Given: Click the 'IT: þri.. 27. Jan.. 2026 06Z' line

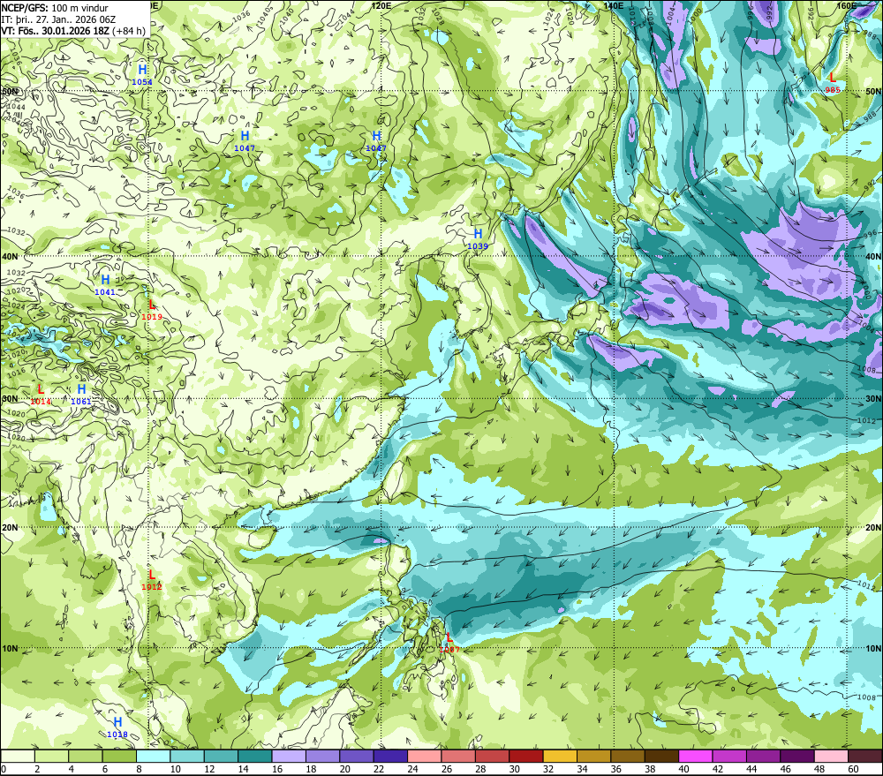Looking at the screenshot, I should click(58, 19).
